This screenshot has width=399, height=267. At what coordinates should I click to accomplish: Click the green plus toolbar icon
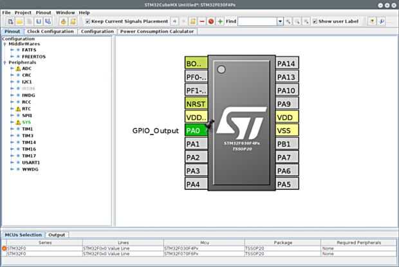[220, 22]
